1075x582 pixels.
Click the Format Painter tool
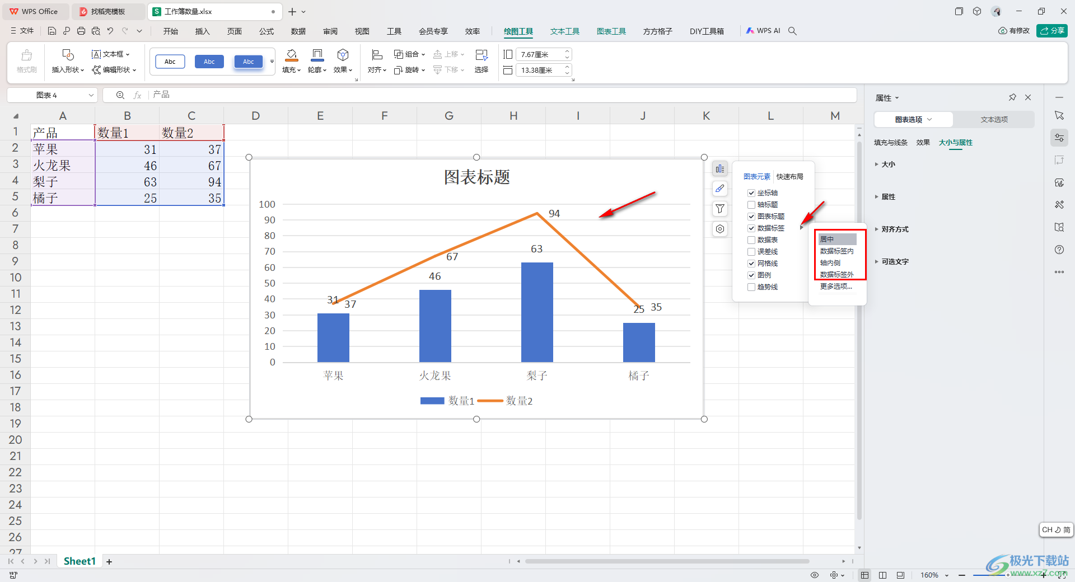(26, 62)
